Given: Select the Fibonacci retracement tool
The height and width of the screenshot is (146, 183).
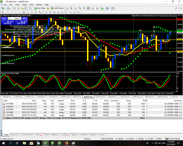Looking at the screenshot, I should (x=28, y=12).
